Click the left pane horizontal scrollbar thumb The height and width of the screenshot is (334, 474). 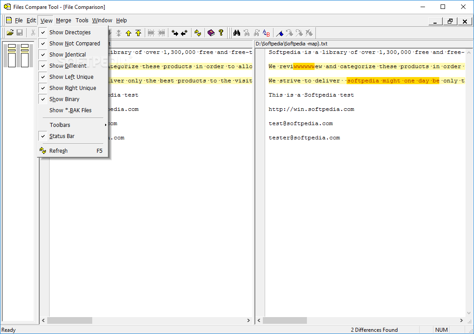69,320
